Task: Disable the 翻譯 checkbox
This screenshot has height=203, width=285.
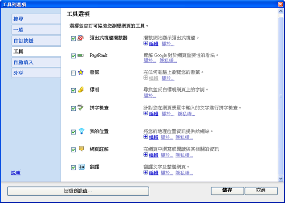Action: coord(73,167)
